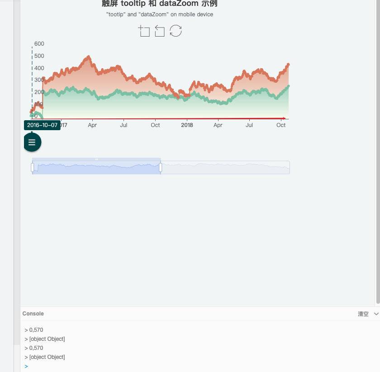Select the area zoom tool in the chart toolbox
The height and width of the screenshot is (372, 380).
click(144, 31)
